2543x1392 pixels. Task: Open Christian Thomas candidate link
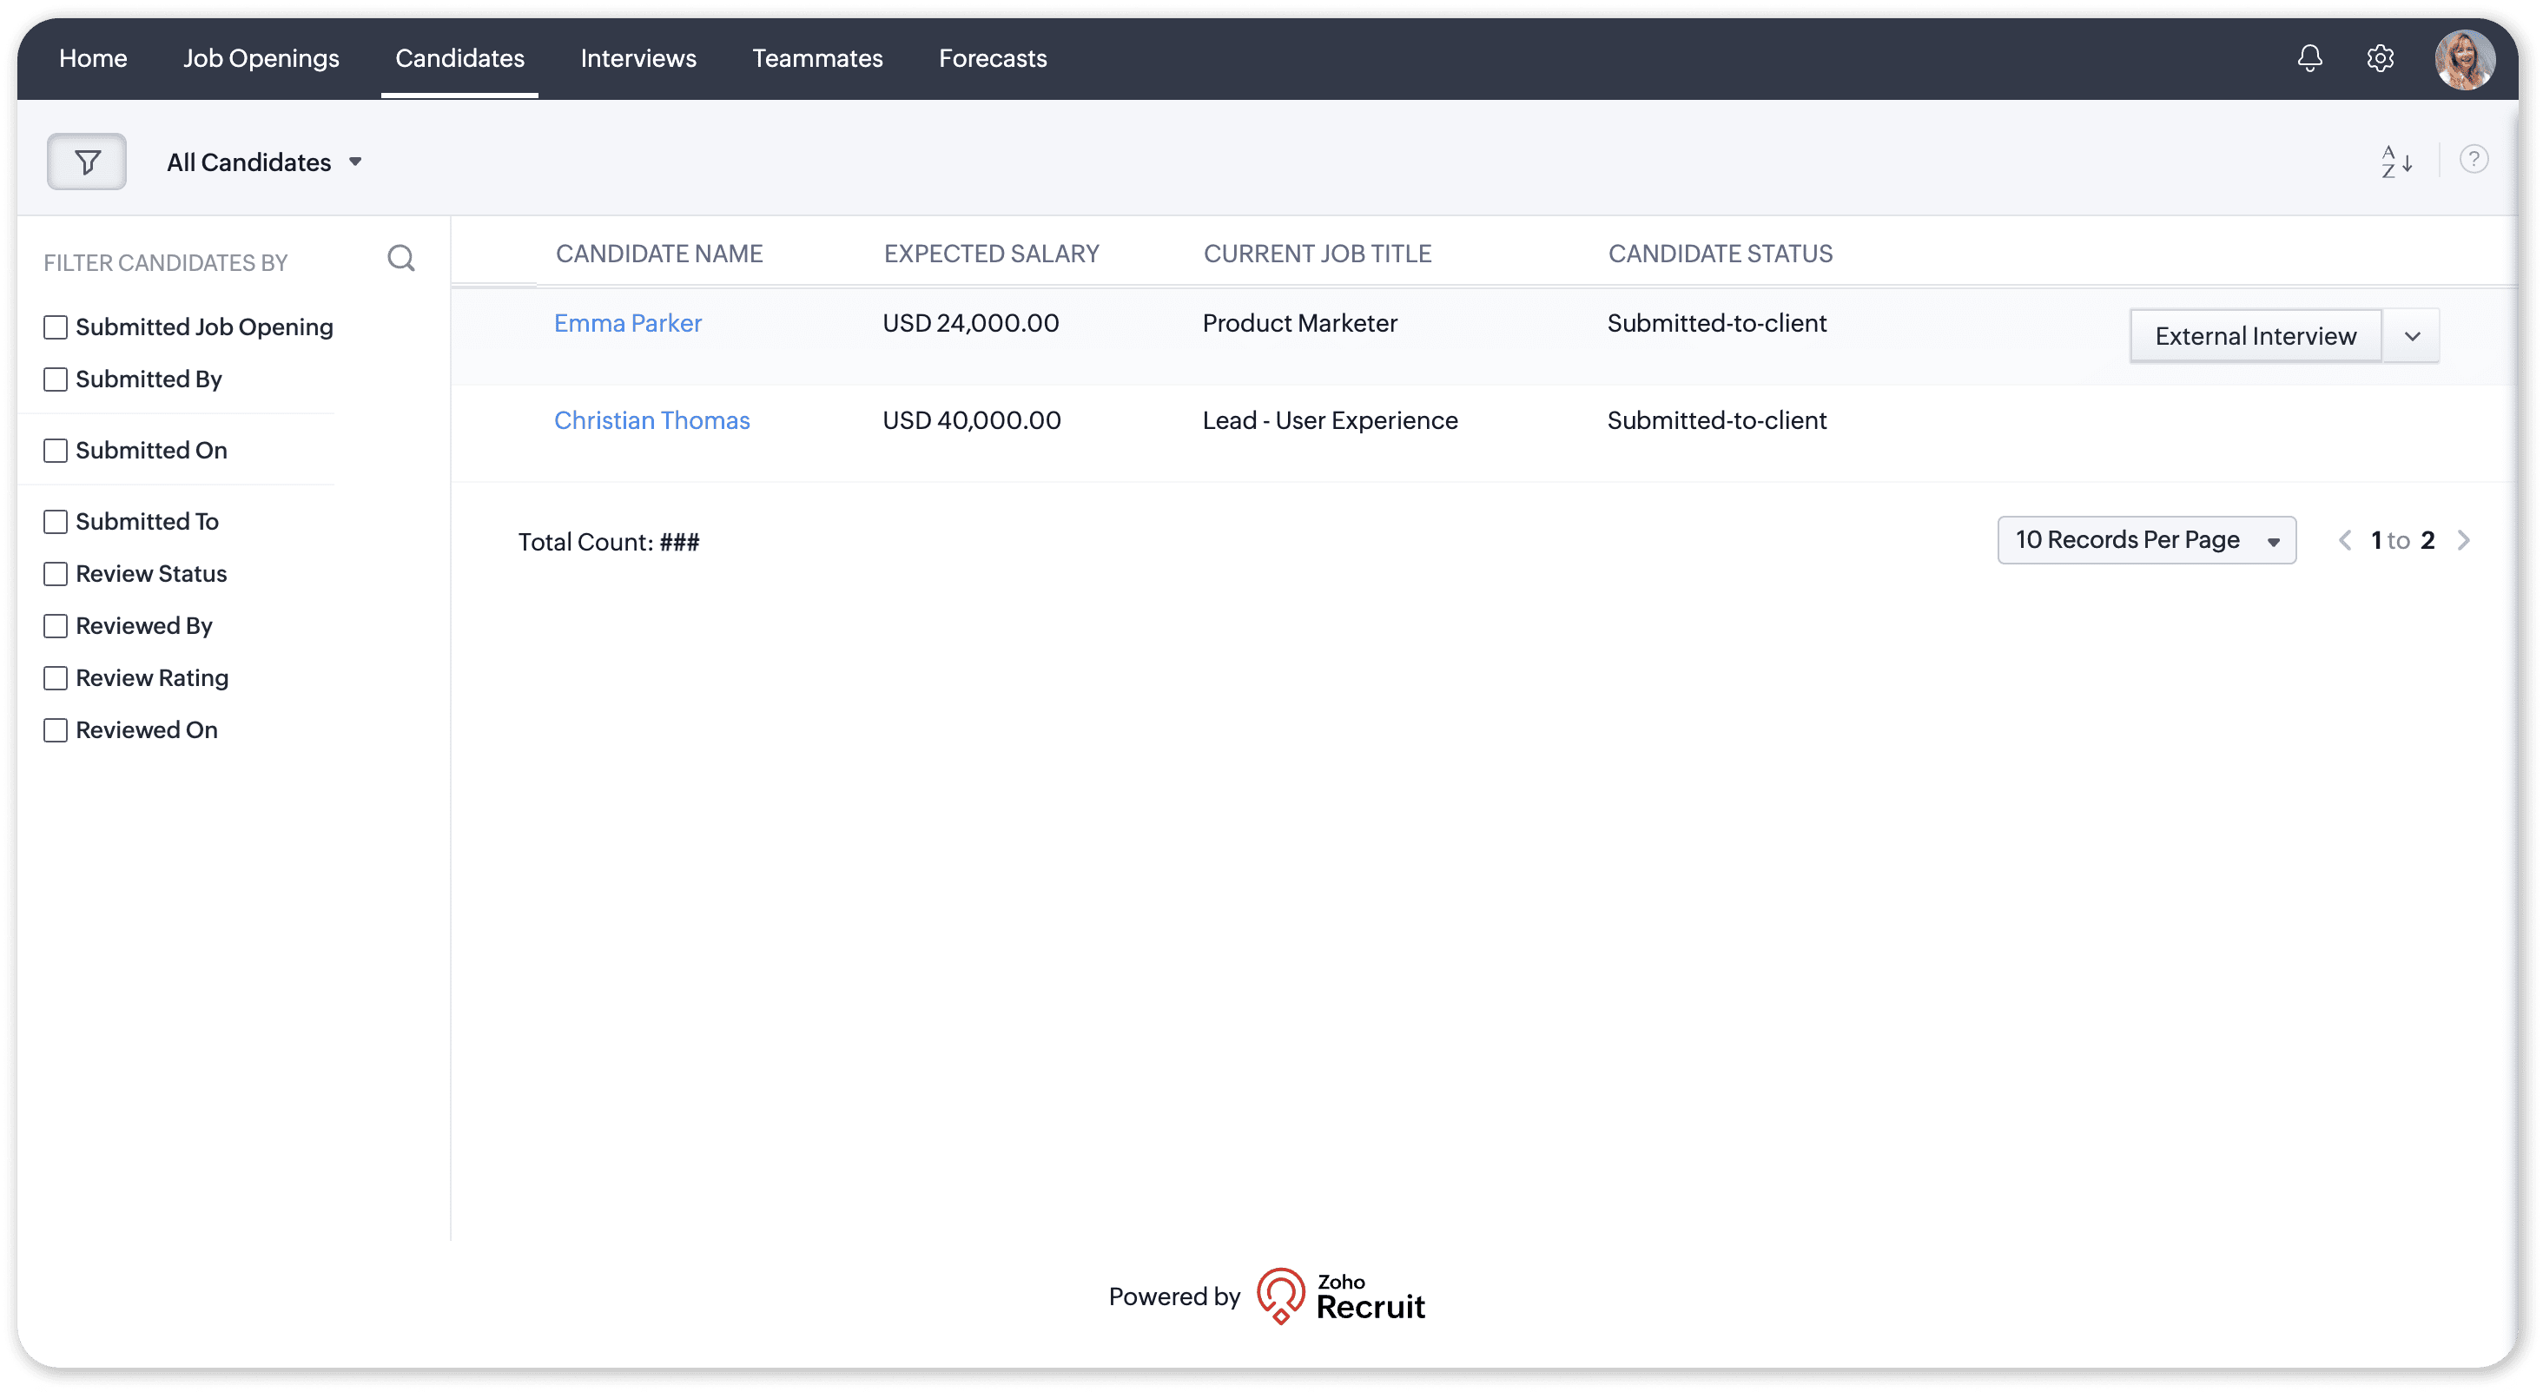(x=651, y=420)
